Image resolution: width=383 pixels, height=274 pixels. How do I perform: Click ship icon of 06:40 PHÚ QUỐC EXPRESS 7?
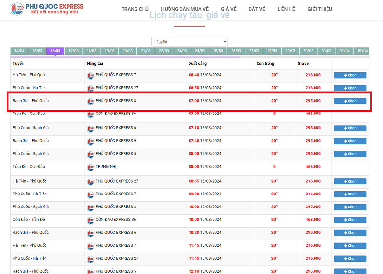pos(90,76)
